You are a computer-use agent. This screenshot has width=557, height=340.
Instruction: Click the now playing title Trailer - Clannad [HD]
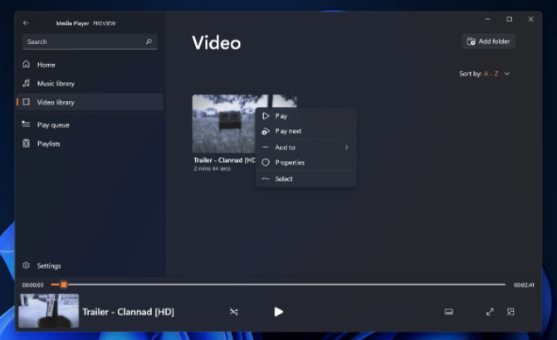coord(128,312)
